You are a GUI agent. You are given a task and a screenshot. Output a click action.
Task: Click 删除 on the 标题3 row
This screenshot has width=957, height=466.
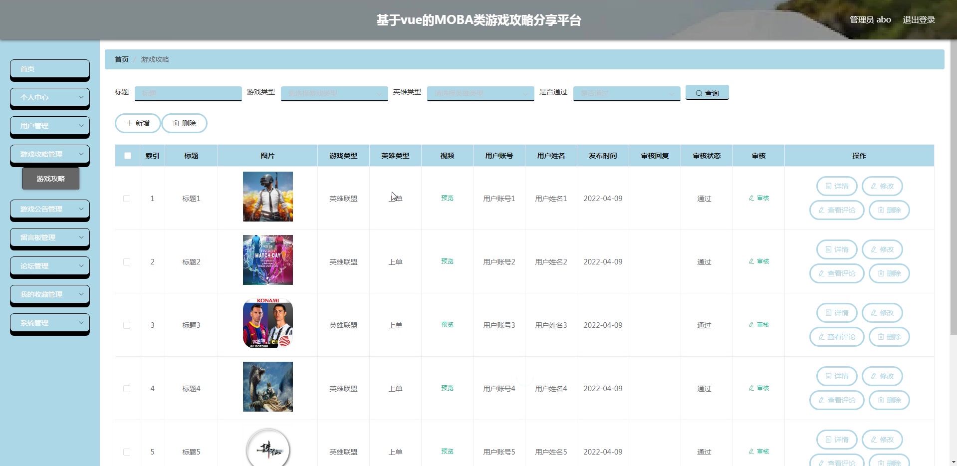tap(889, 337)
